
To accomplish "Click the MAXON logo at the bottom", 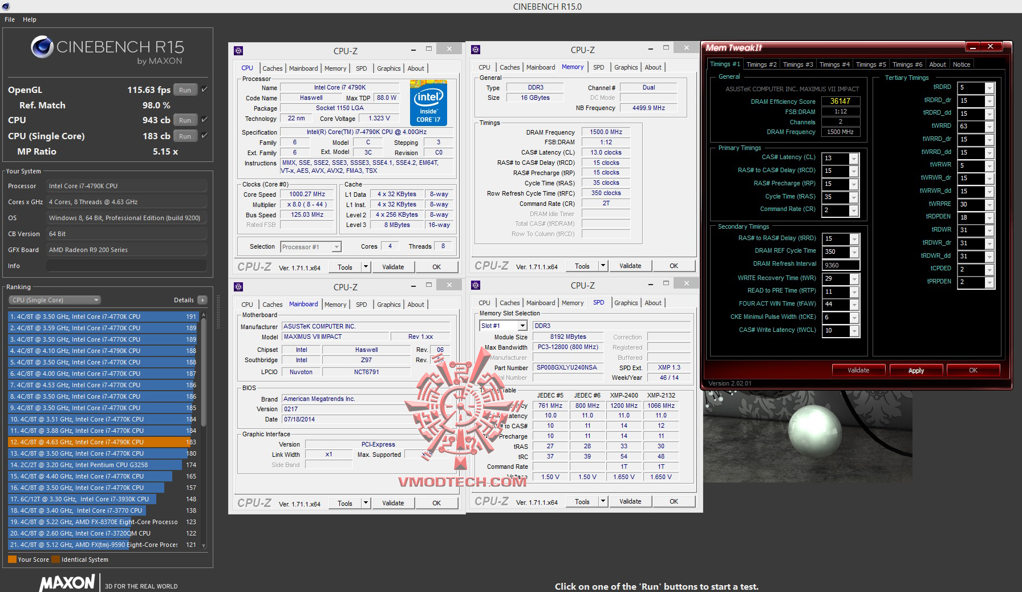I will (x=67, y=583).
